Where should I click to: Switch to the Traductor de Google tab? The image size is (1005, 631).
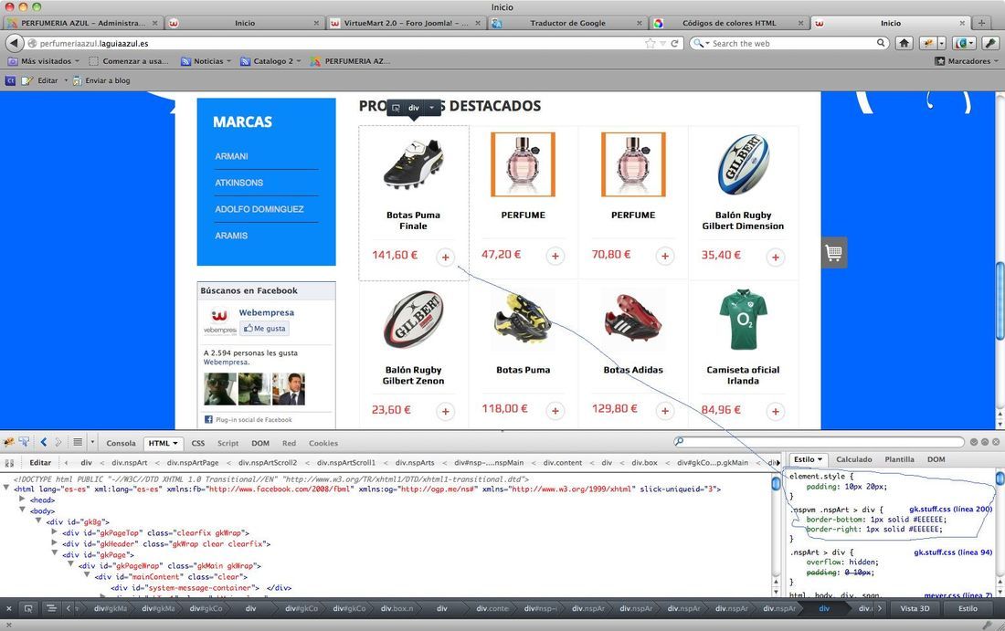(x=567, y=23)
